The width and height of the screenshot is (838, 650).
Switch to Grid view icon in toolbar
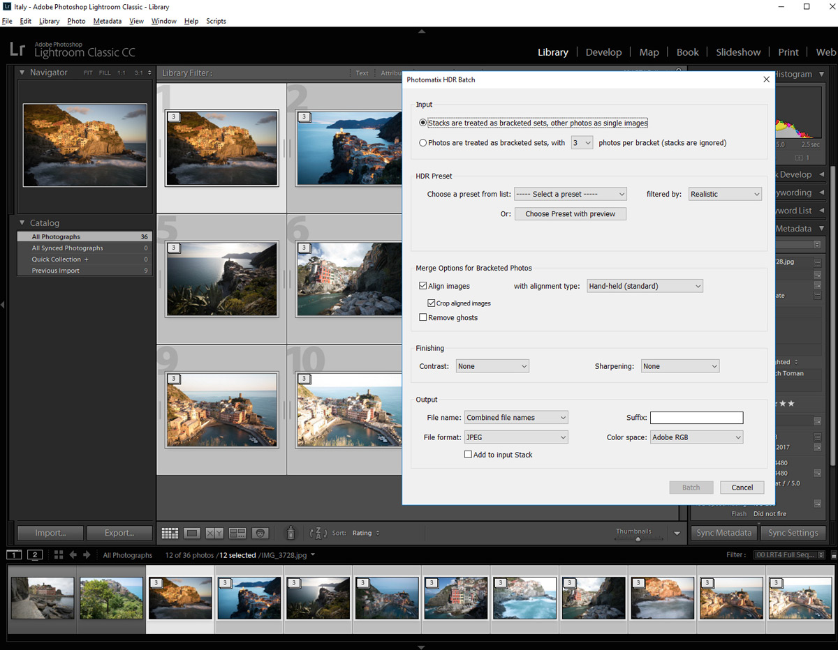(170, 533)
